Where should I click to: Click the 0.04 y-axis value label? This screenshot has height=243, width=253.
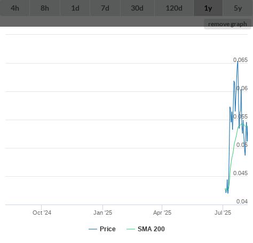click(x=242, y=201)
